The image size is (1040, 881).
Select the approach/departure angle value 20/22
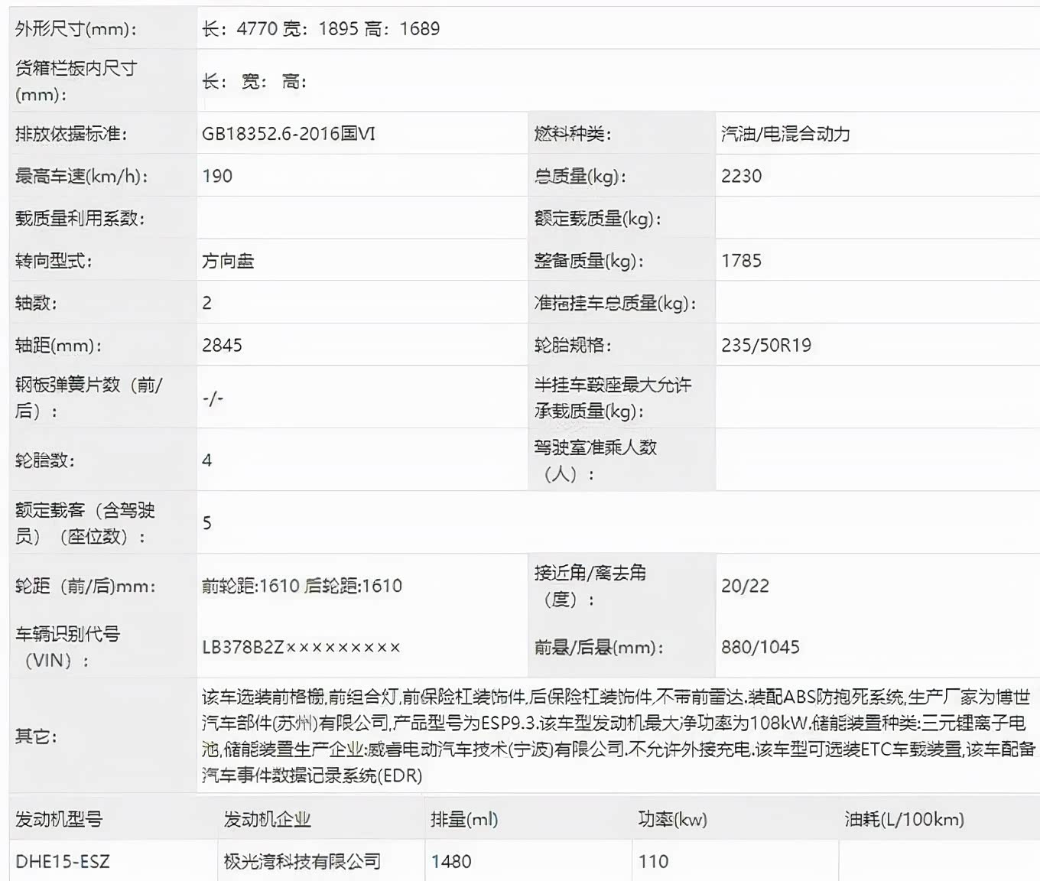(x=745, y=586)
